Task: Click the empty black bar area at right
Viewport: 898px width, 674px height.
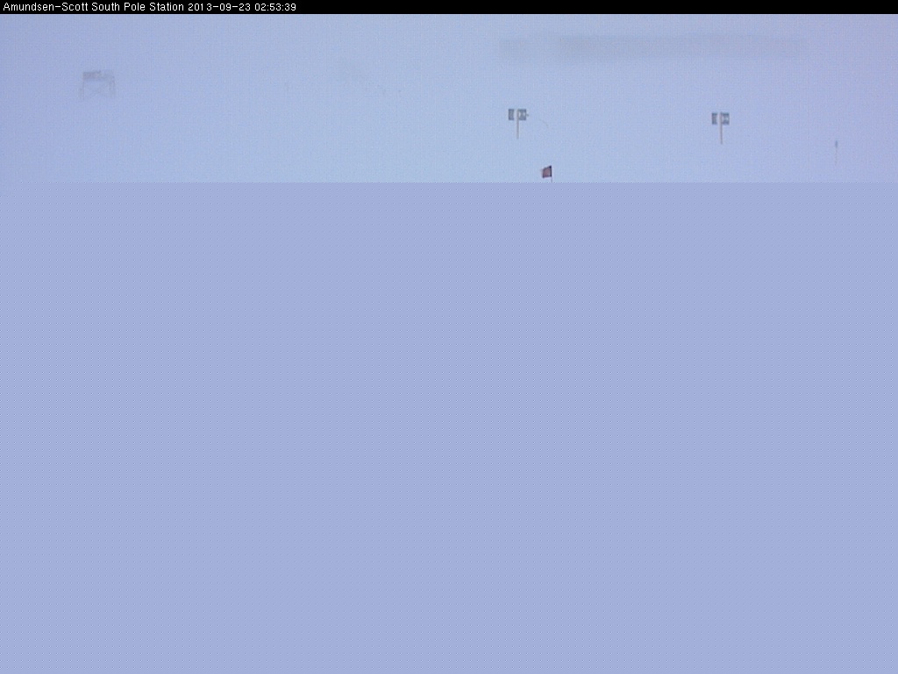Action: tap(596, 7)
